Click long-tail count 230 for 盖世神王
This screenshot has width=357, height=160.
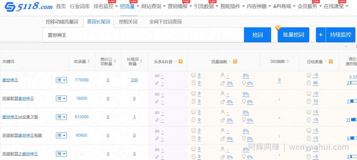tap(134, 80)
